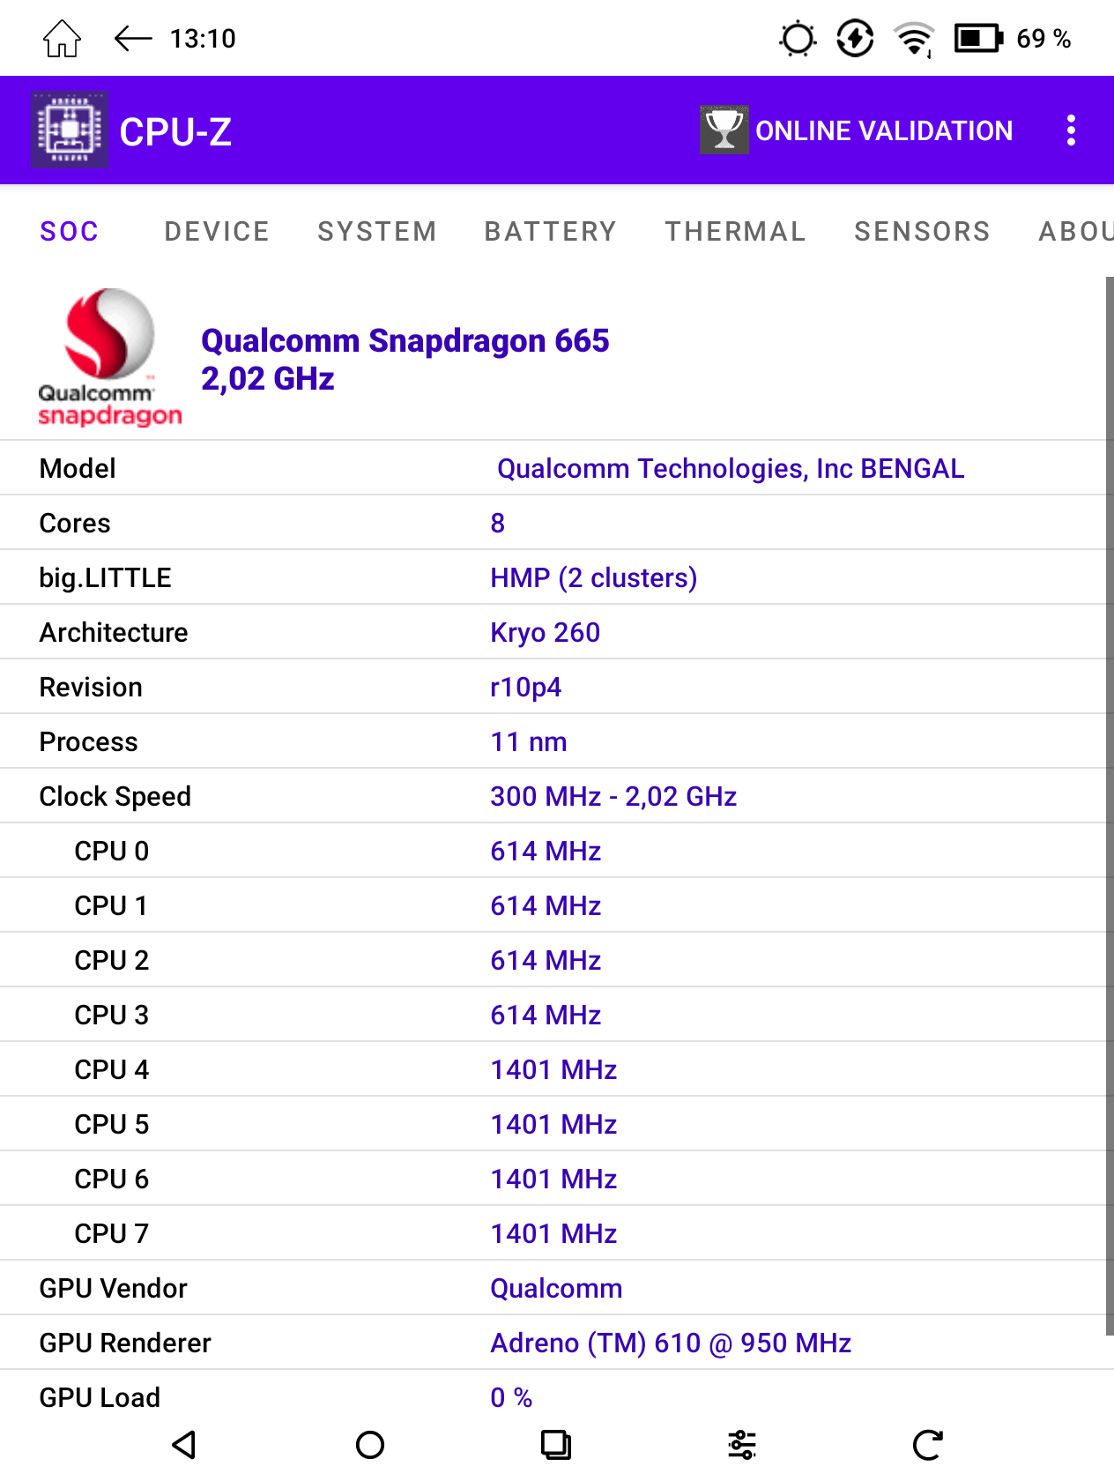Tap the CPU-Z chip logo
The image size is (1114, 1481).
coord(71,130)
